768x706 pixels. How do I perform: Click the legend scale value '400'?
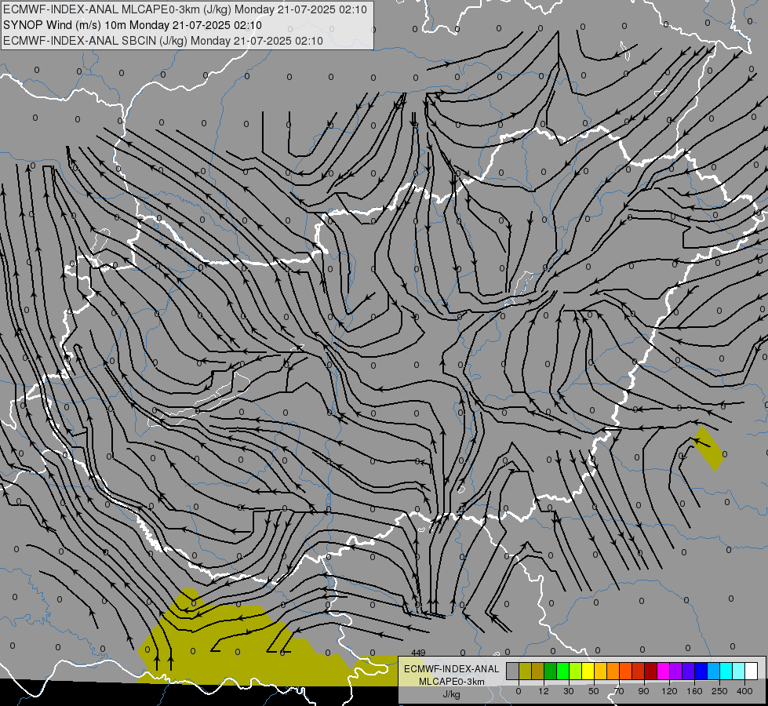click(744, 692)
